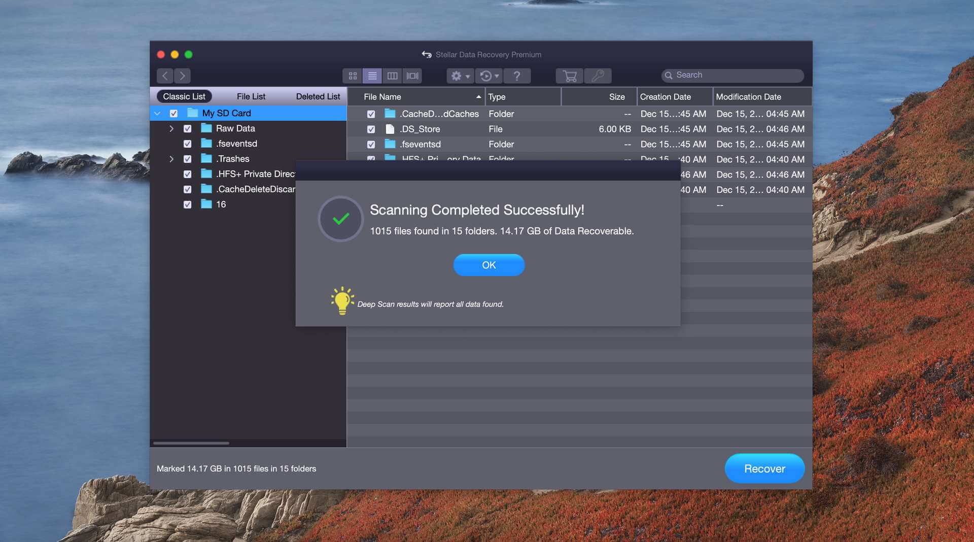Image resolution: width=974 pixels, height=542 pixels.
Task: Switch to icon grid view
Action: 353,76
